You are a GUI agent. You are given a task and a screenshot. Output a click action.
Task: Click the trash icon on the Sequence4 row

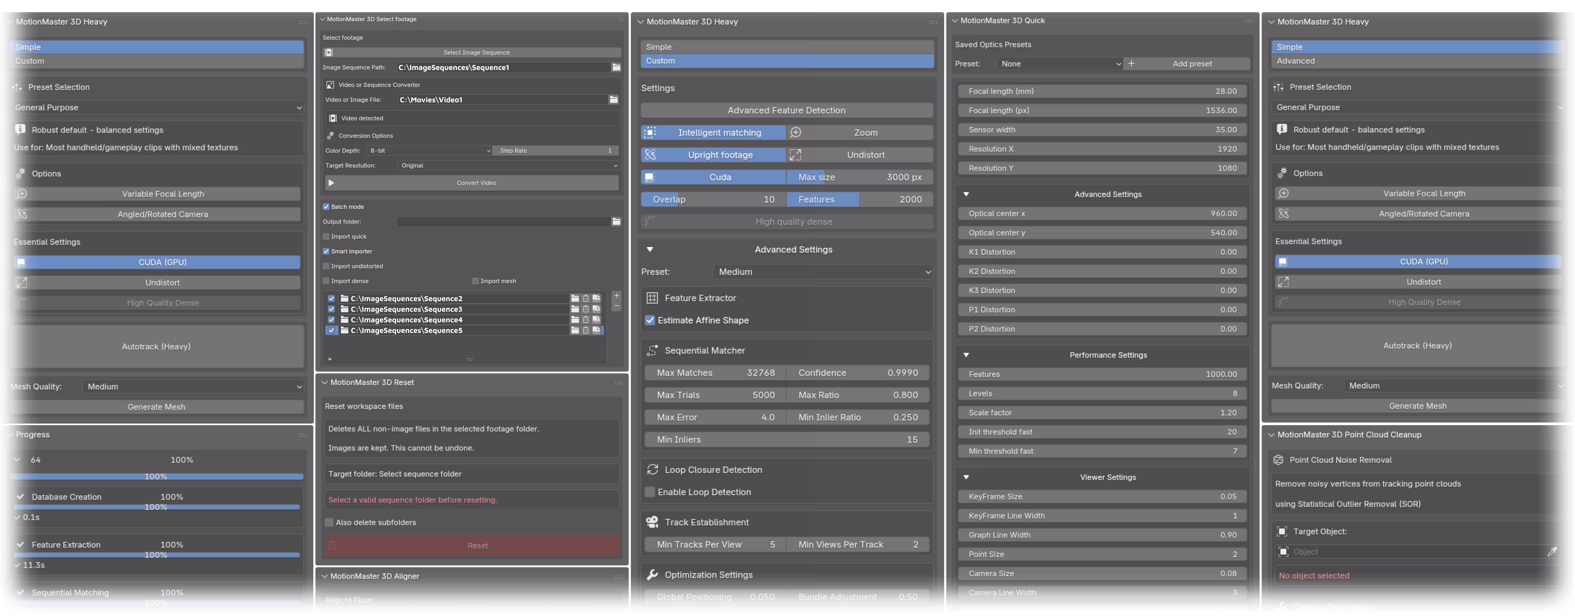coord(586,320)
